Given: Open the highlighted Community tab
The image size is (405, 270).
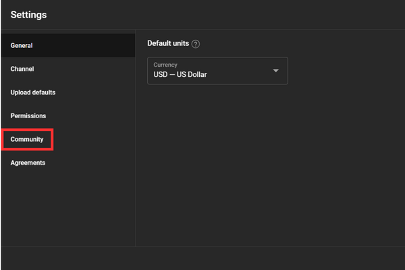Looking at the screenshot, I should [27, 139].
